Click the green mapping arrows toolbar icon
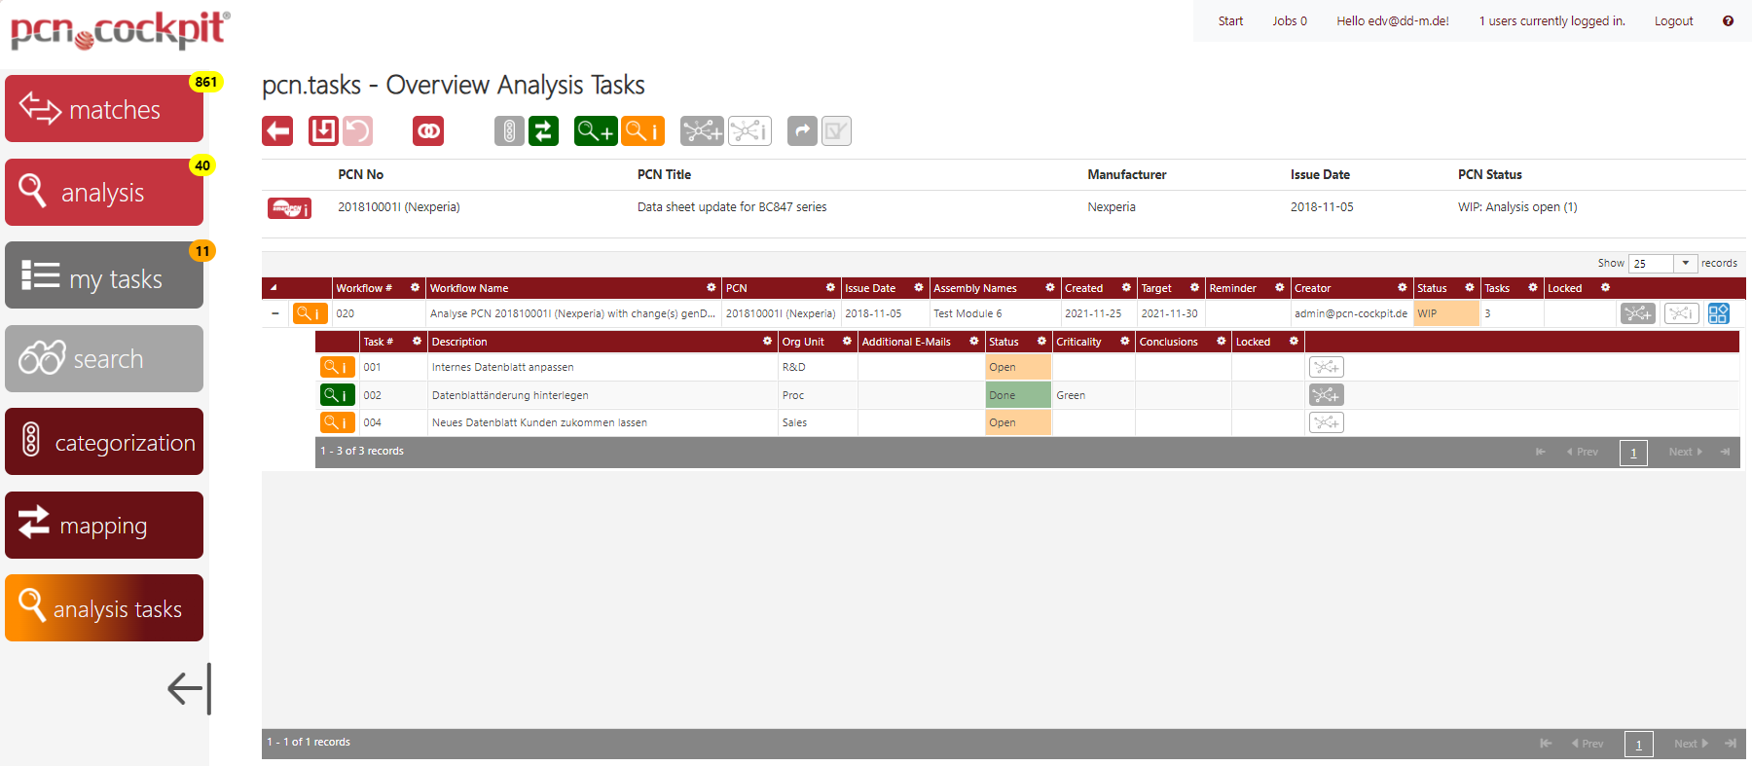This screenshot has height=766, width=1752. pos(544,131)
